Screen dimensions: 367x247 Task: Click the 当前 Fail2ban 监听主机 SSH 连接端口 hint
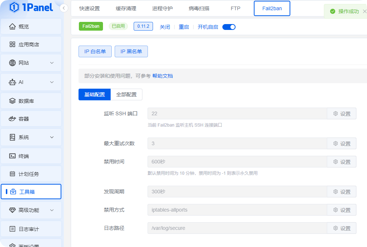pyautogui.click(x=185, y=125)
